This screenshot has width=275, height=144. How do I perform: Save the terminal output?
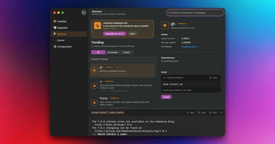[x=191, y=113]
